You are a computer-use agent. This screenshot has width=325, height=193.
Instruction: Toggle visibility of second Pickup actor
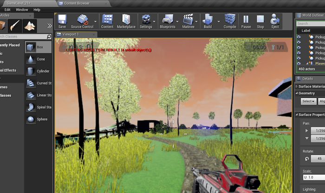click(299, 42)
